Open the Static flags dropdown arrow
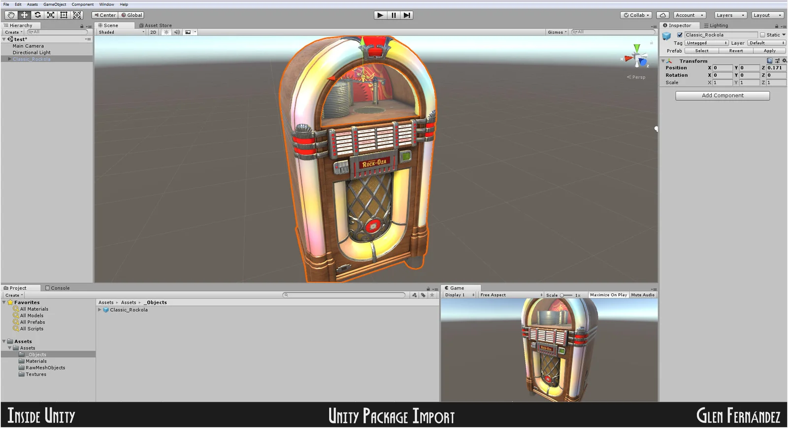The width and height of the screenshot is (788, 428). 784,35
